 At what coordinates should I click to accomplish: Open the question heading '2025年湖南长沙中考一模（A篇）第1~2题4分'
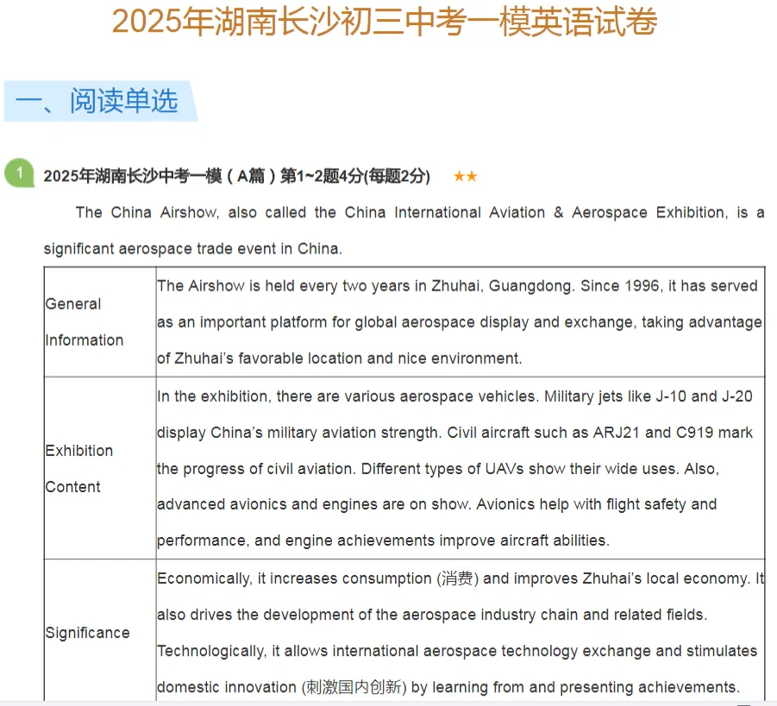(236, 176)
